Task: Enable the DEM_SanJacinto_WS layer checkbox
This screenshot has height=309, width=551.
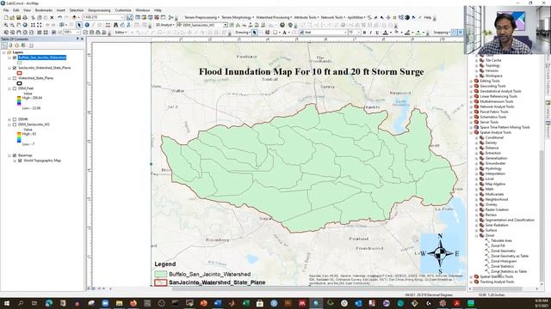Action: coord(15,124)
